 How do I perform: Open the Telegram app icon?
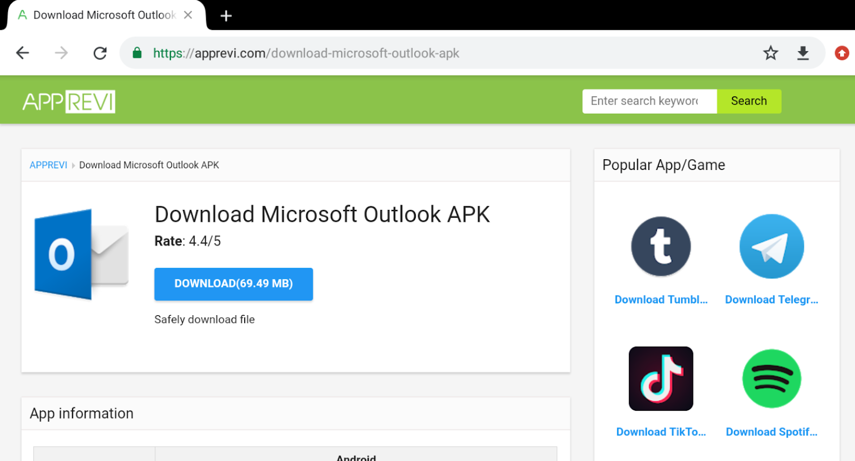[x=772, y=246]
